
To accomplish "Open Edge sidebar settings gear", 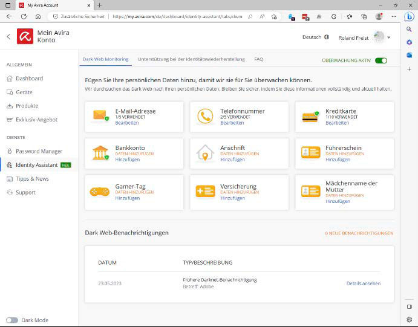I will pyautogui.click(x=409, y=319).
